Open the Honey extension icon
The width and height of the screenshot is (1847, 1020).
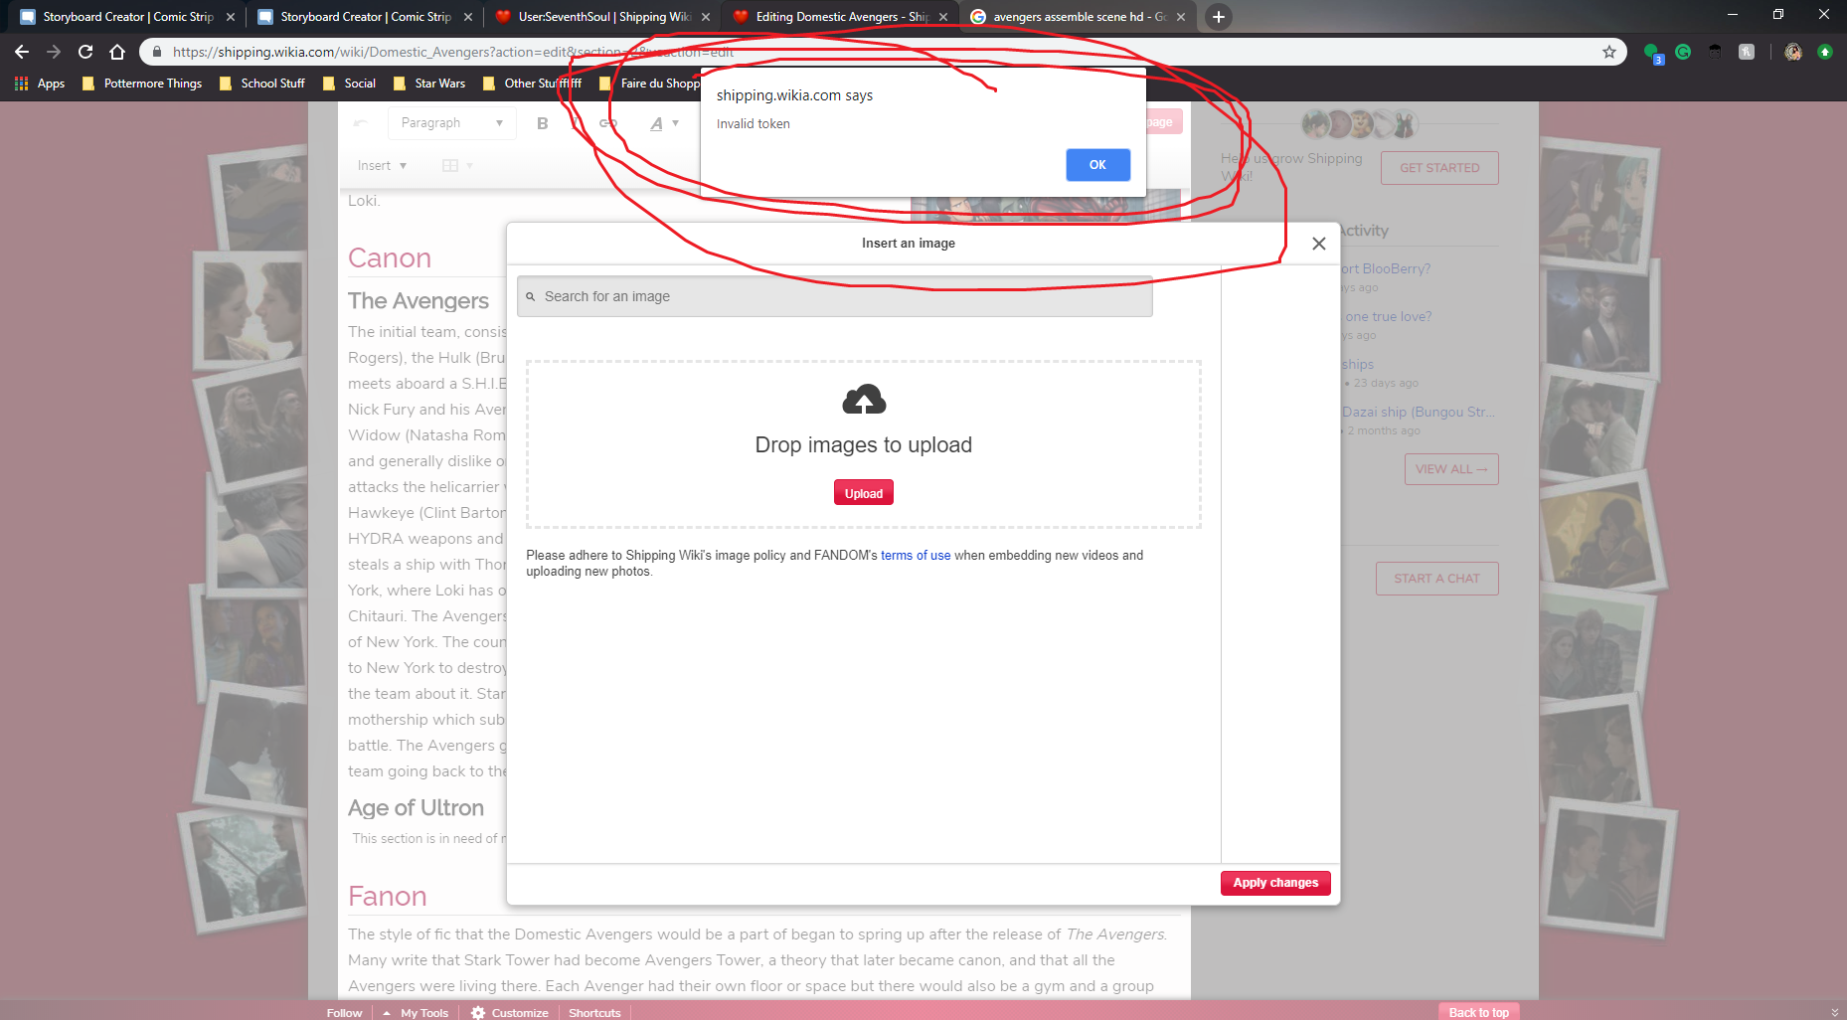[x=1747, y=52]
